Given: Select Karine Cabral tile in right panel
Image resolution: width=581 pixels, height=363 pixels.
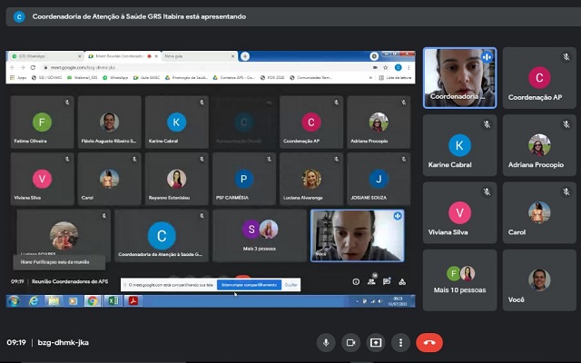Looking at the screenshot, I should pos(459,145).
